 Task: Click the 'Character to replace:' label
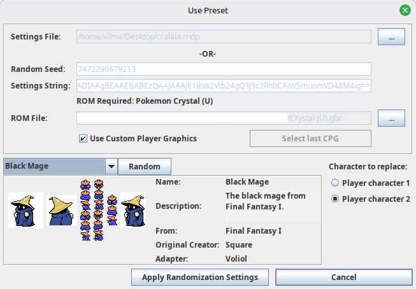pos(368,167)
